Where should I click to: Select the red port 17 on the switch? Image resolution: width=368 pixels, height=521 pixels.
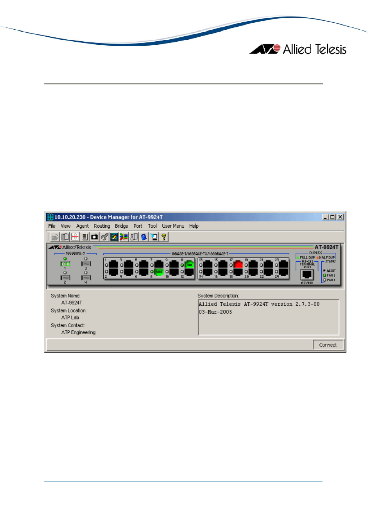coord(238,264)
